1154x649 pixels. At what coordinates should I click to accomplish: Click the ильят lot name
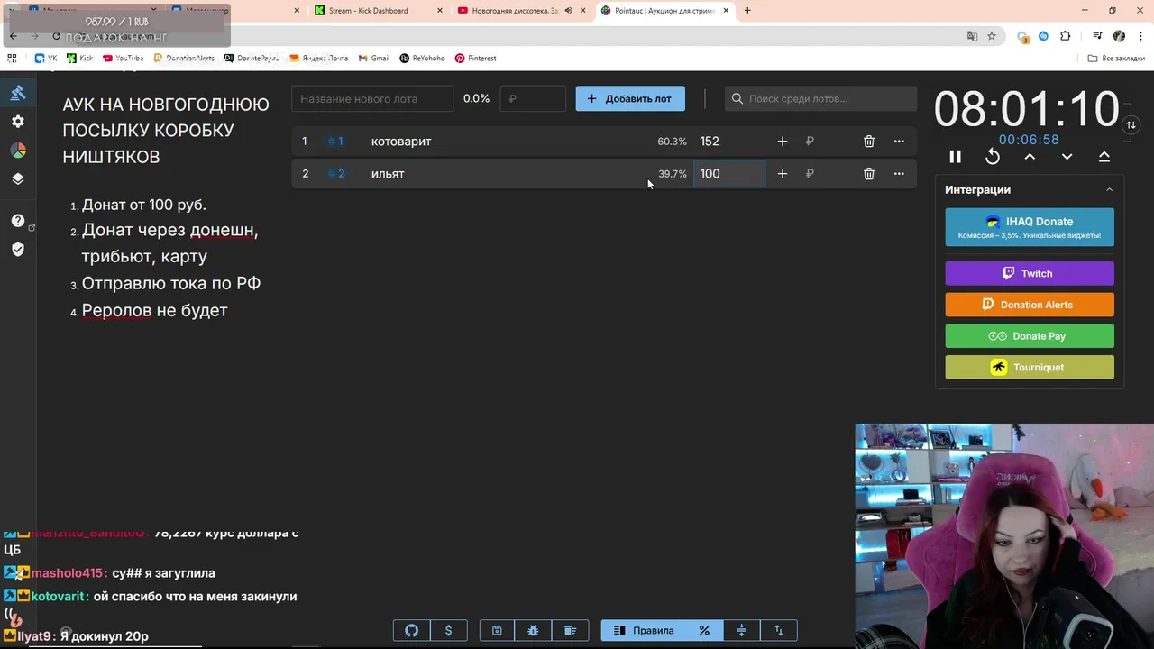388,174
